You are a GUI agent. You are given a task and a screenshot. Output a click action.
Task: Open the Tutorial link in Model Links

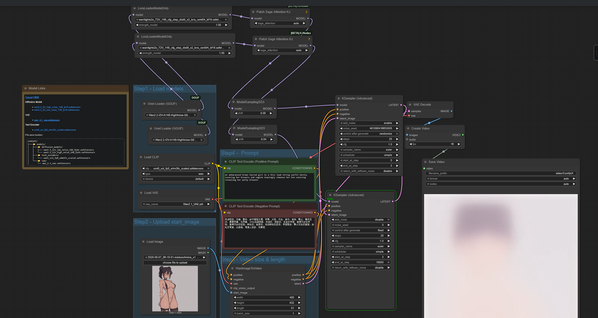pyautogui.click(x=29, y=97)
